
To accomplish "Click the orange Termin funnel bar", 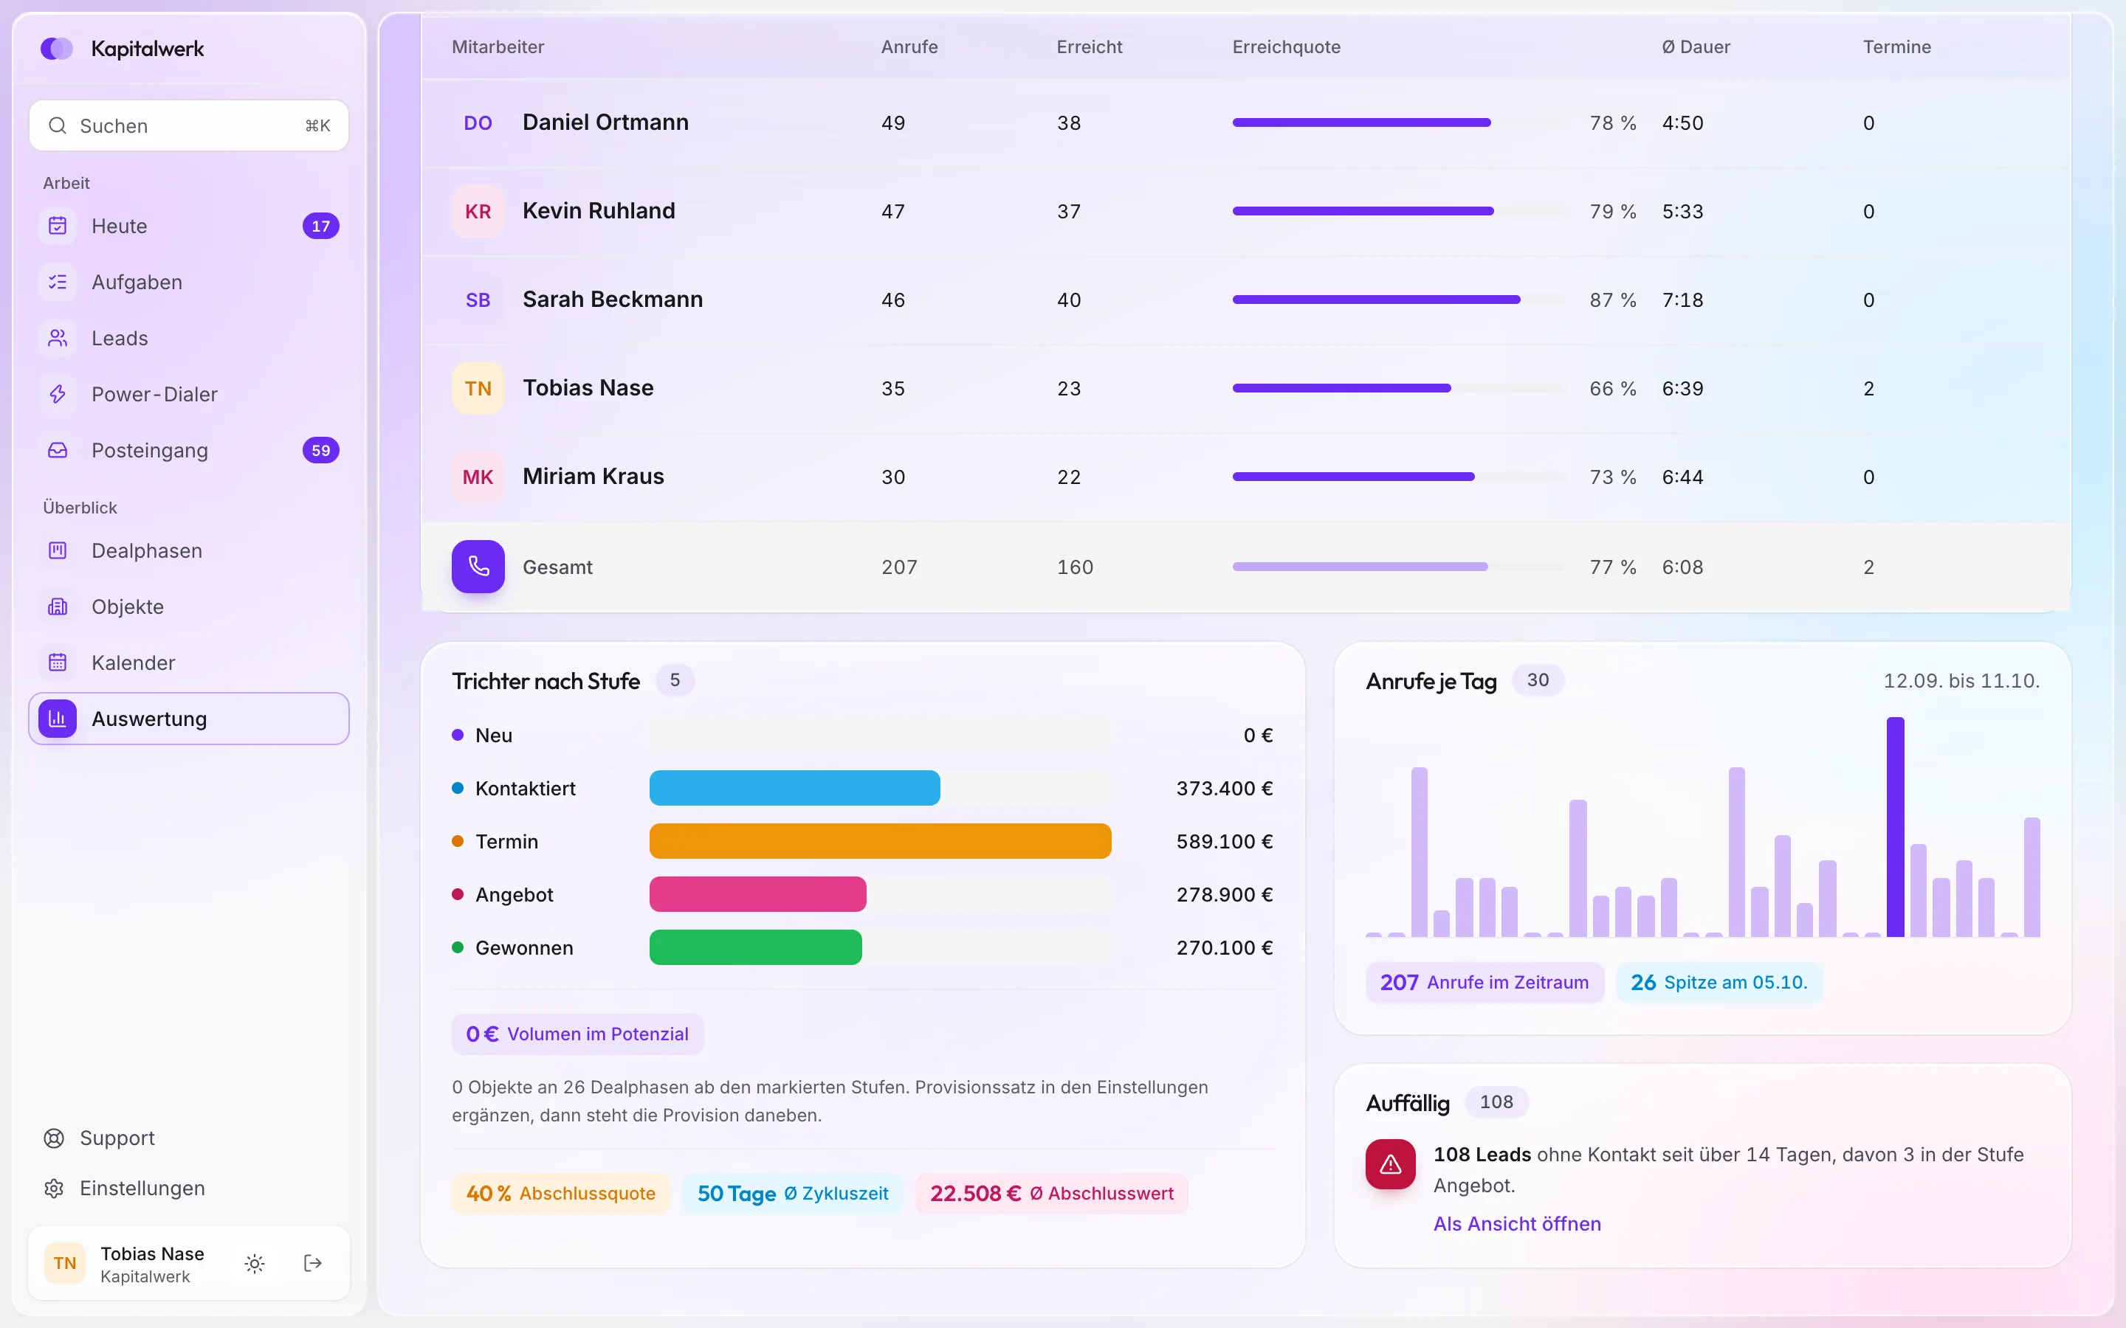I will (x=880, y=841).
